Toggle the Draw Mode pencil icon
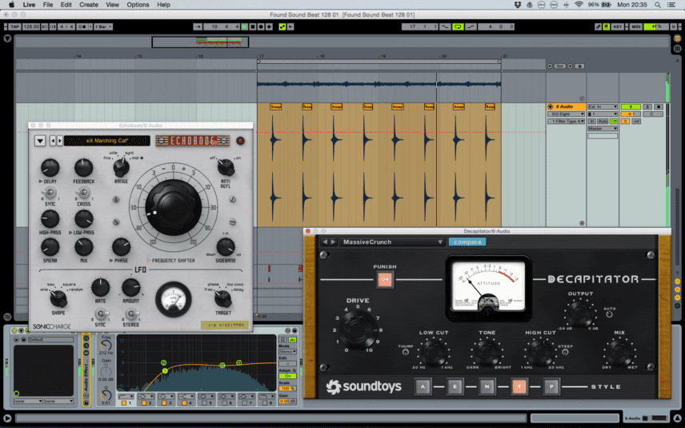Viewport: 685px width, 428px height. [598, 26]
